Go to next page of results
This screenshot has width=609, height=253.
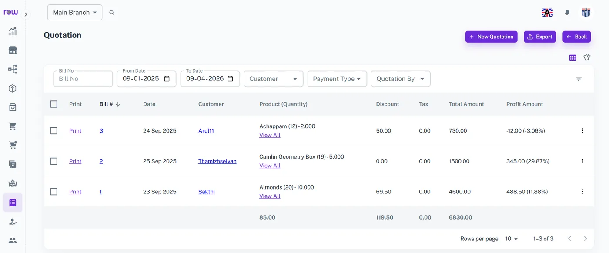coord(586,239)
